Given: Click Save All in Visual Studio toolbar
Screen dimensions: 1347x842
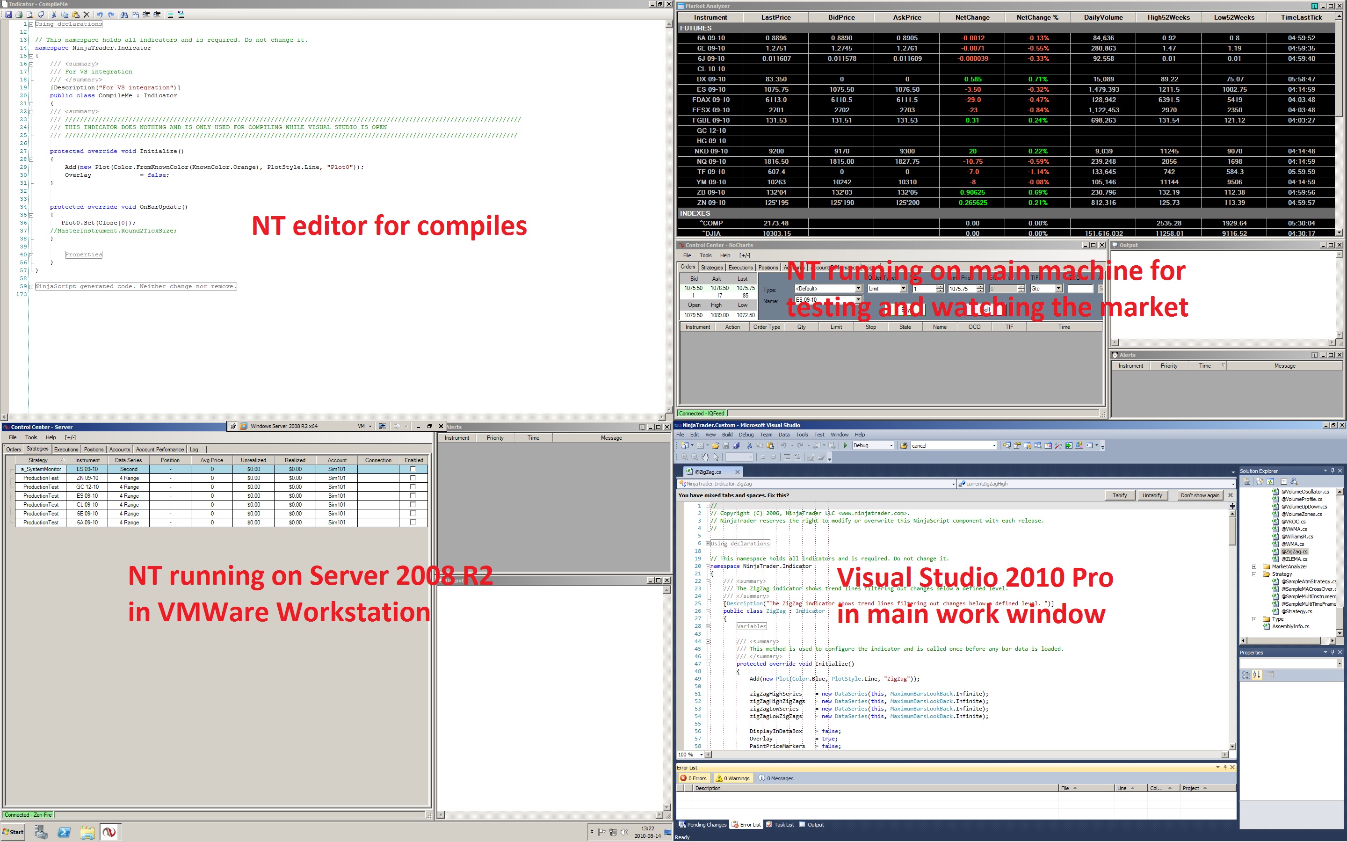Looking at the screenshot, I should (736, 445).
